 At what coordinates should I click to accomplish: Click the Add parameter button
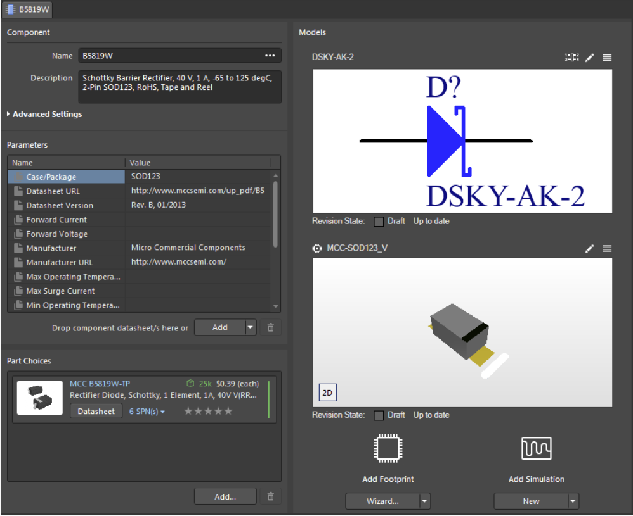[x=220, y=327]
